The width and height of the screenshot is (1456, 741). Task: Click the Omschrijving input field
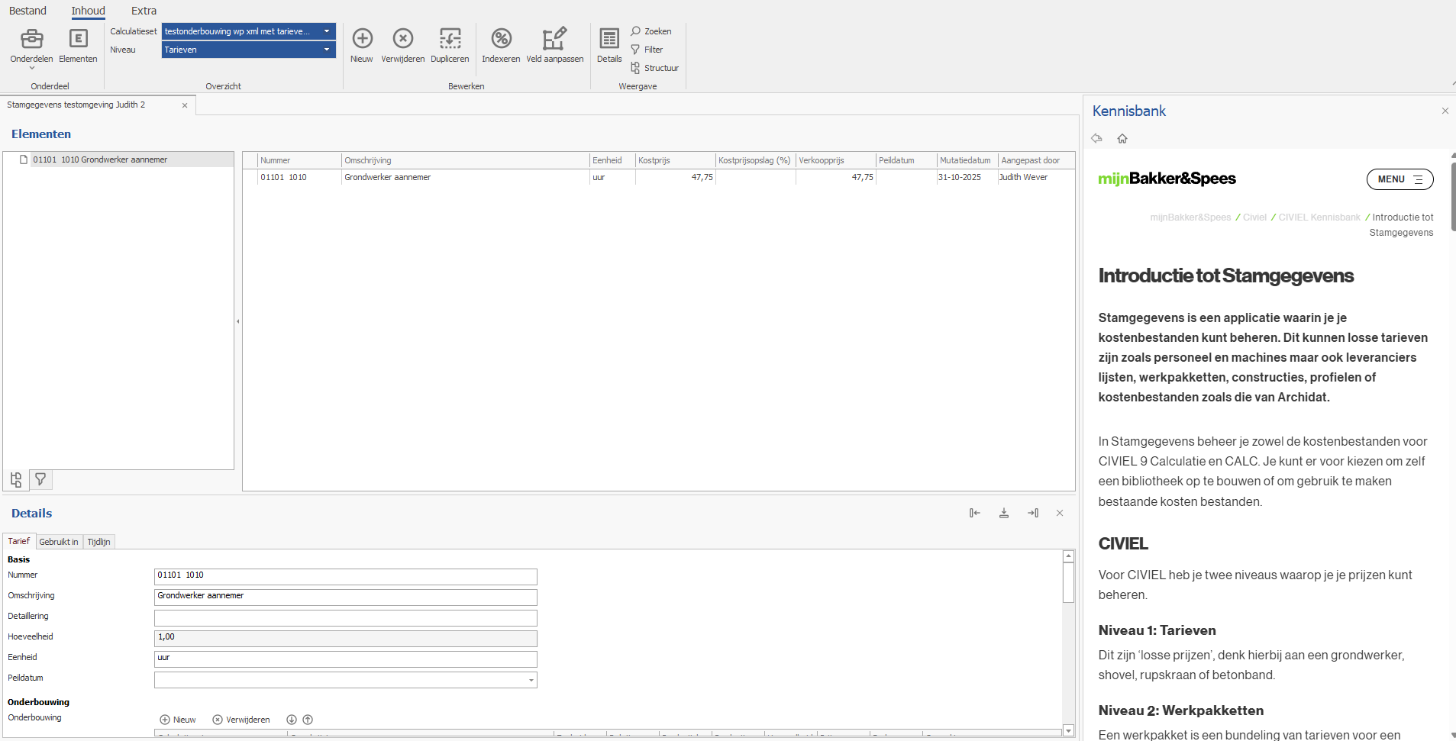click(346, 597)
